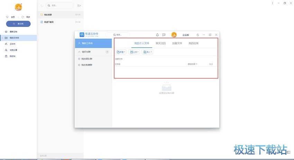The width and height of the screenshot is (294, 160).
Task: Close the 有道云协作 window
Action: [x=216, y=35]
